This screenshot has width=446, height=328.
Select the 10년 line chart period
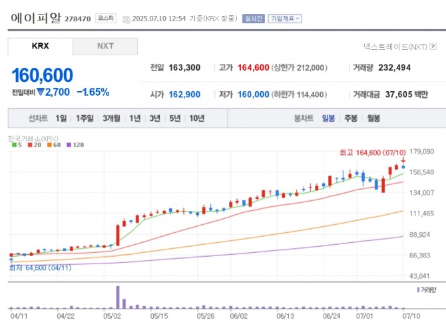[x=196, y=118]
